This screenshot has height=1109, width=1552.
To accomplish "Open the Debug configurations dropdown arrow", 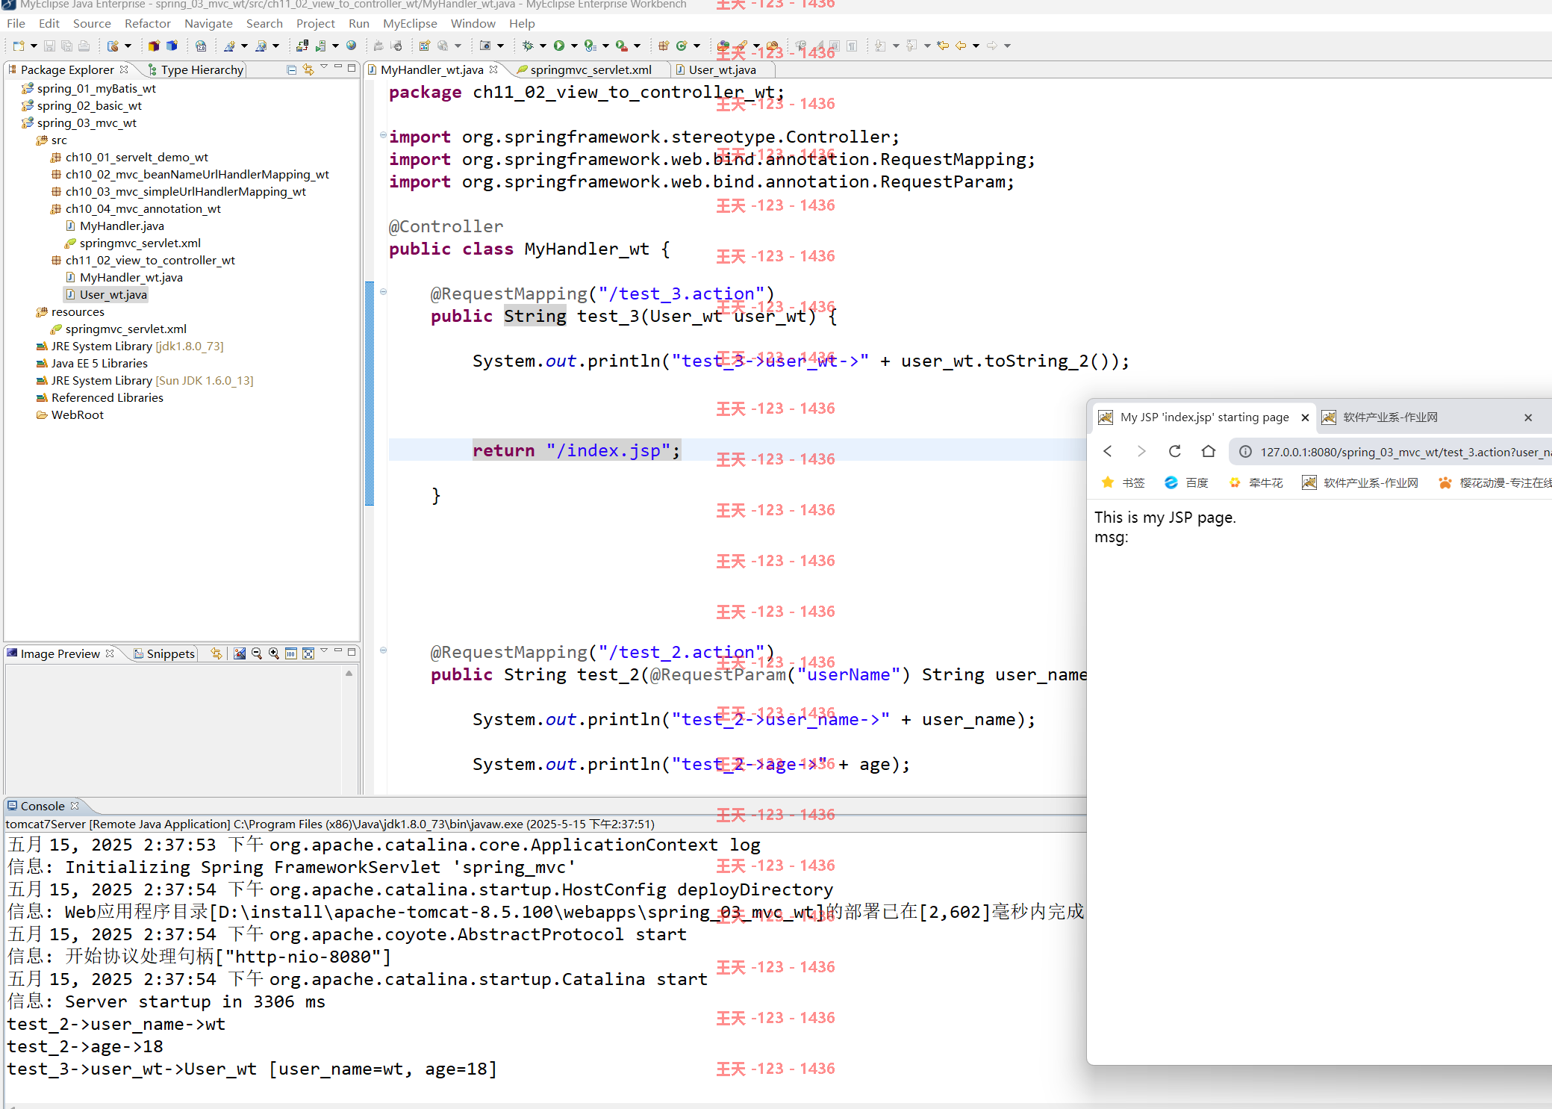I will 543,46.
